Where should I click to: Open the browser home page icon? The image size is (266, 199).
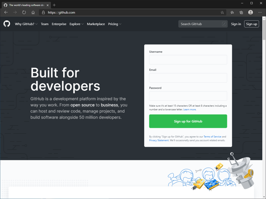tap(33, 12)
